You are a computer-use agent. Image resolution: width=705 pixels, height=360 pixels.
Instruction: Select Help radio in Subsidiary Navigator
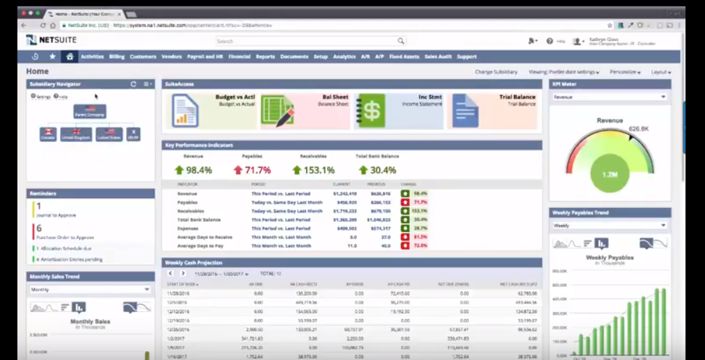(x=56, y=97)
